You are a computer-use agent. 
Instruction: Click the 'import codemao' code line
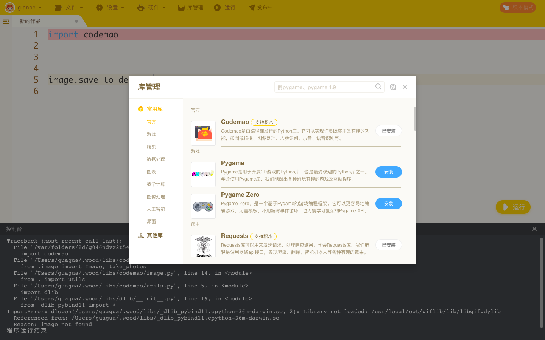coord(84,34)
